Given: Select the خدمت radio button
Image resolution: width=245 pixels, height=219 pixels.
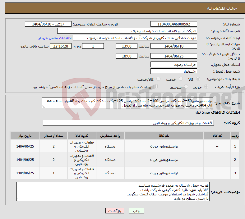Looking at the screenshot, I should (181, 79).
